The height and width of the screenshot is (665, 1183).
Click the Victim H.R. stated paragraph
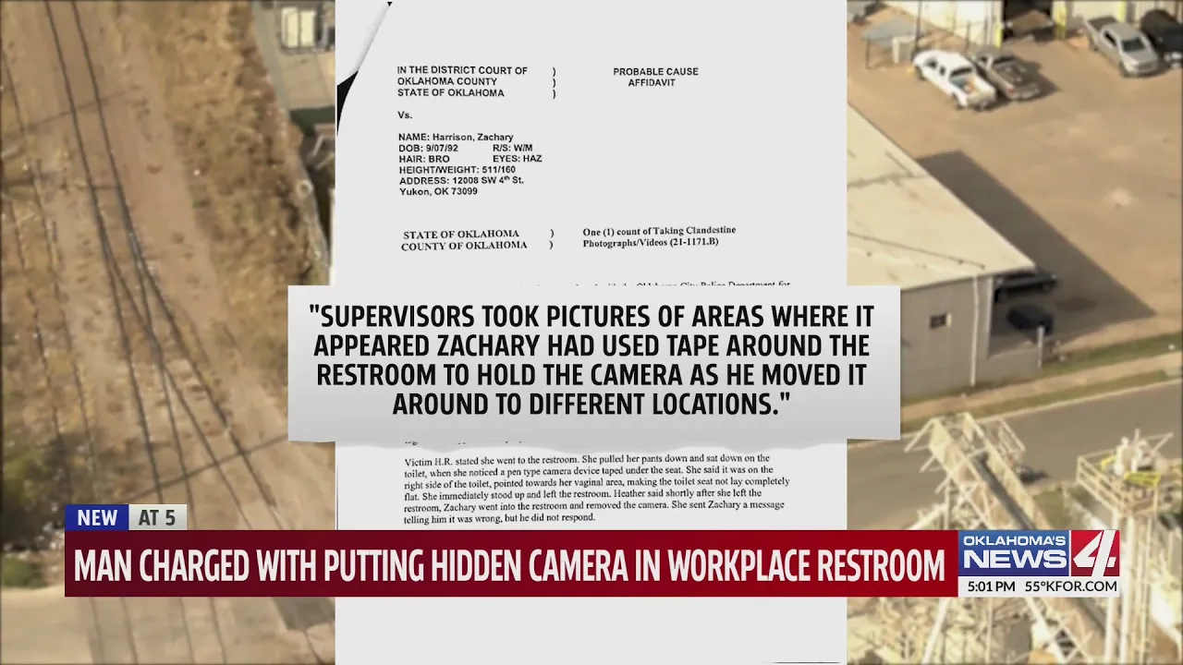point(596,489)
